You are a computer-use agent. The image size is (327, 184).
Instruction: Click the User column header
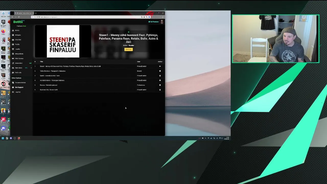[139, 62]
